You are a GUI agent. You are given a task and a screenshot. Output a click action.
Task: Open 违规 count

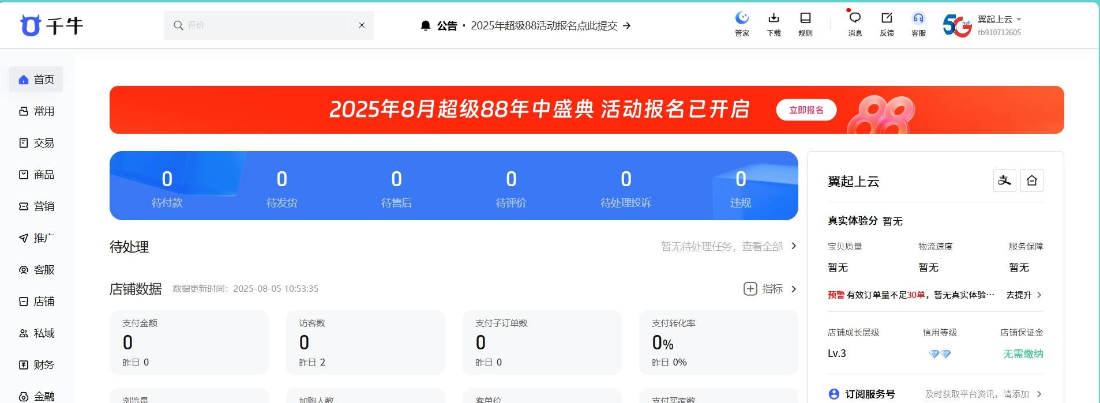click(x=741, y=188)
